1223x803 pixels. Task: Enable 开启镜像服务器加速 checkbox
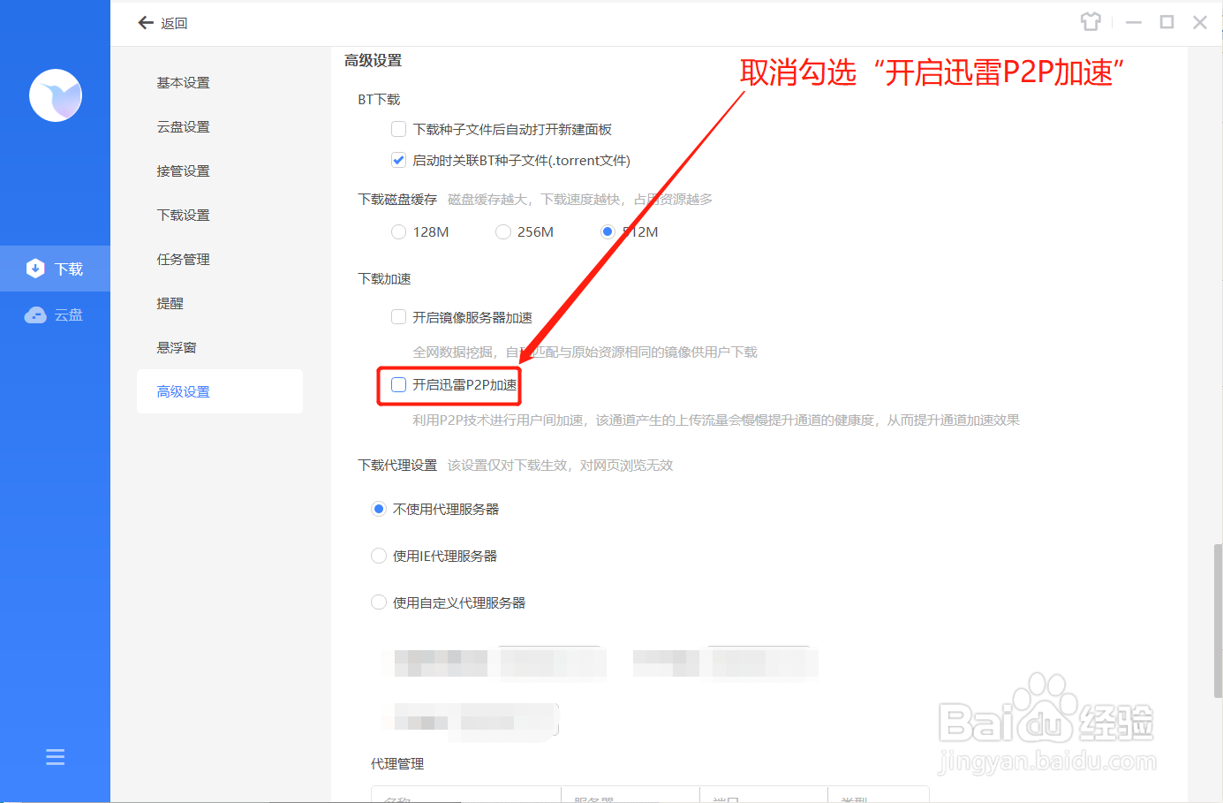click(398, 316)
